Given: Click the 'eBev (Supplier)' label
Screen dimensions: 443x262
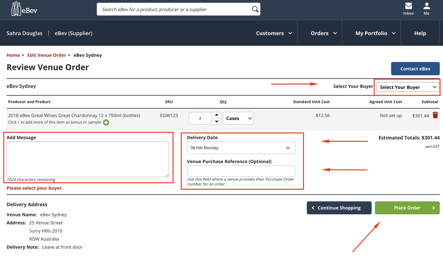Looking at the screenshot, I should [74, 33].
